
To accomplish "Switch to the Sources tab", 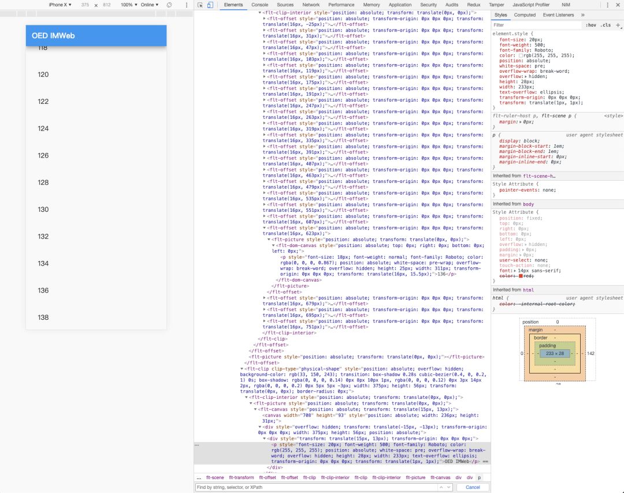I will tap(285, 5).
